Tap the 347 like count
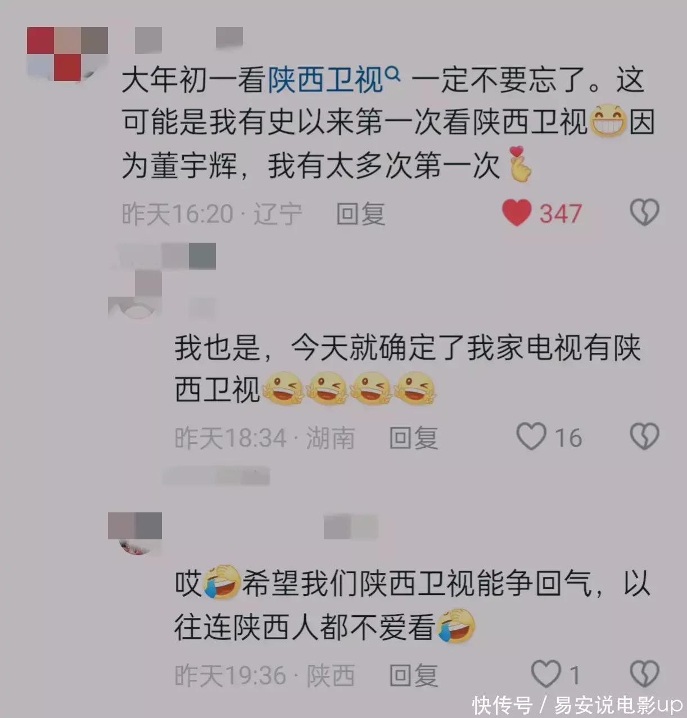 (x=561, y=213)
